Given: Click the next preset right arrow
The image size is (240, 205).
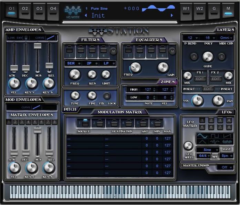Looking at the screenshot, I should pyautogui.click(x=172, y=15).
